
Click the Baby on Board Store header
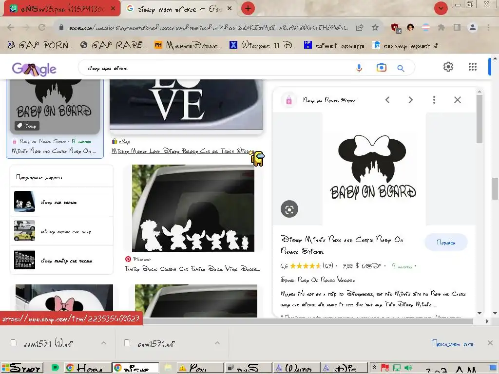pos(329,100)
